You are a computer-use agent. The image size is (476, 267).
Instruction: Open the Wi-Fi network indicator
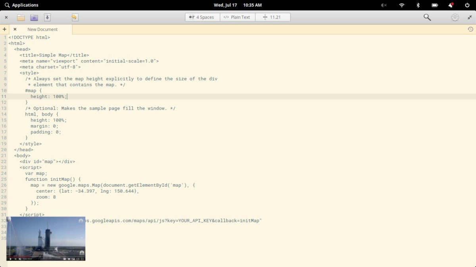click(402, 5)
